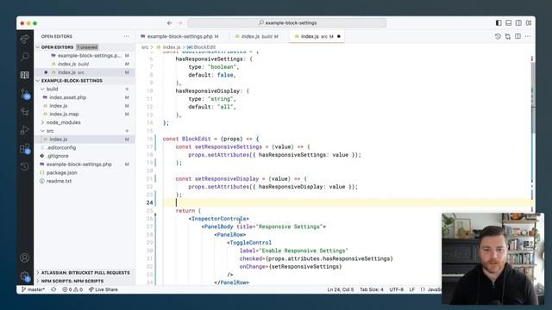Open the Accounts icon in activity bar
Image resolution: width=552 pixels, height=310 pixels.
[x=25, y=257]
